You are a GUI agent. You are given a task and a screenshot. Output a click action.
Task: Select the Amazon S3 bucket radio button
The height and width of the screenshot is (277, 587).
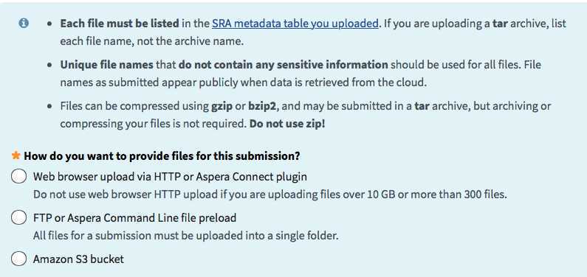tap(18, 259)
